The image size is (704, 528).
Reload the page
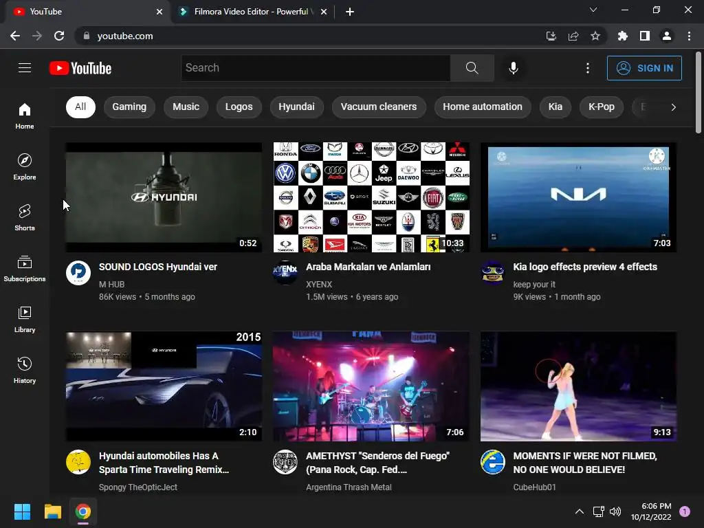coord(59,36)
